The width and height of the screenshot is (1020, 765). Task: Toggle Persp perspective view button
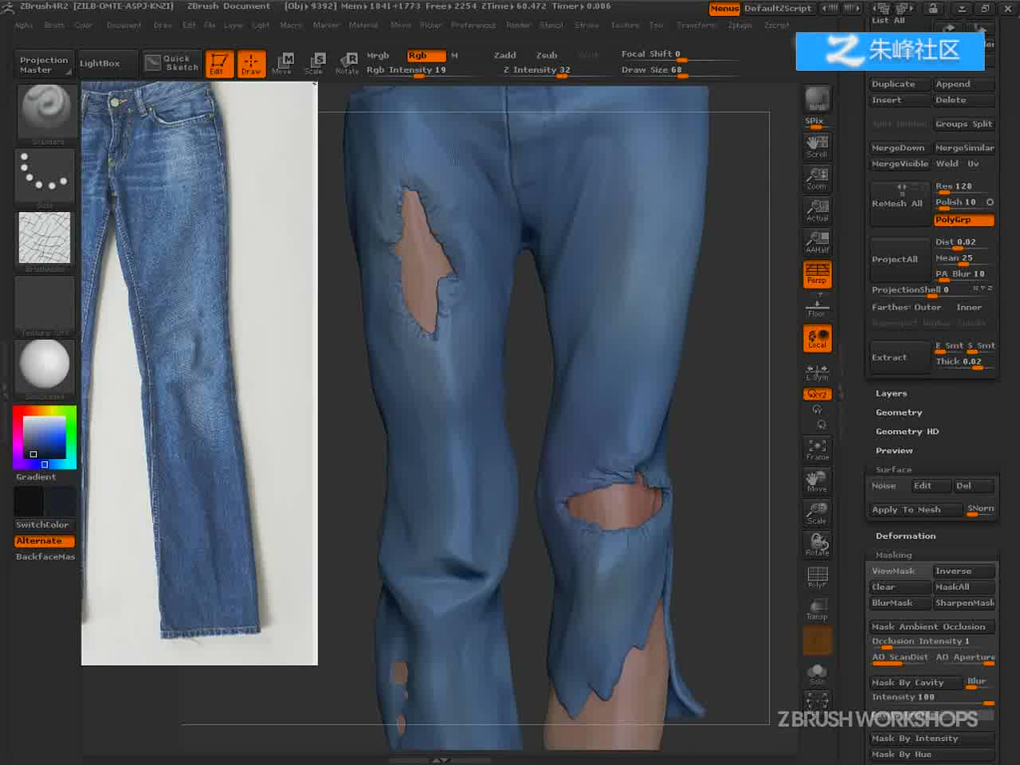[x=817, y=274]
